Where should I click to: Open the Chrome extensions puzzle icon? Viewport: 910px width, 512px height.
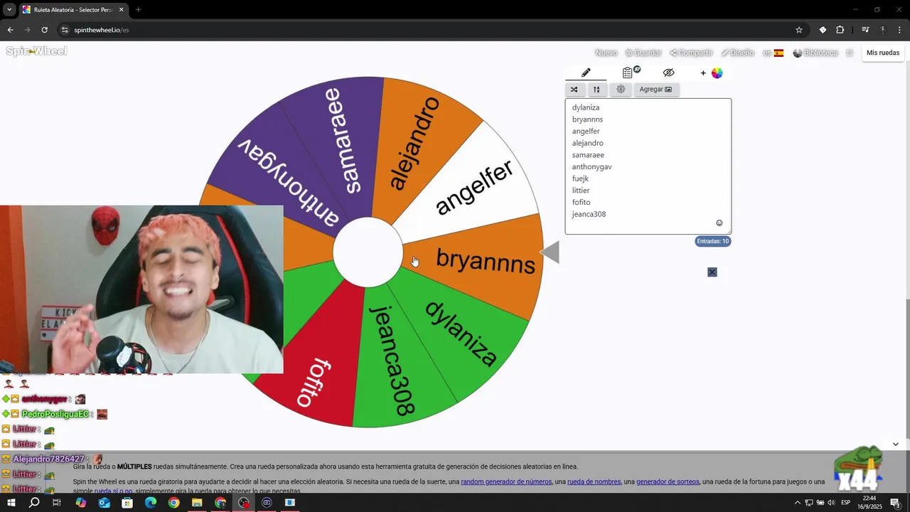[x=840, y=30]
